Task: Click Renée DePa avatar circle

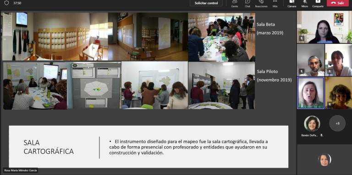Action: (x=312, y=123)
